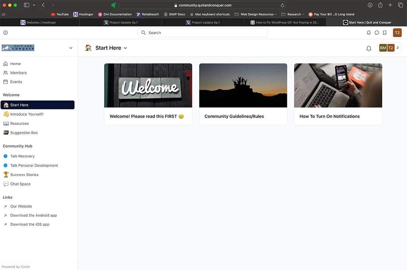Open bookmarks icon in top header

[x=384, y=33]
